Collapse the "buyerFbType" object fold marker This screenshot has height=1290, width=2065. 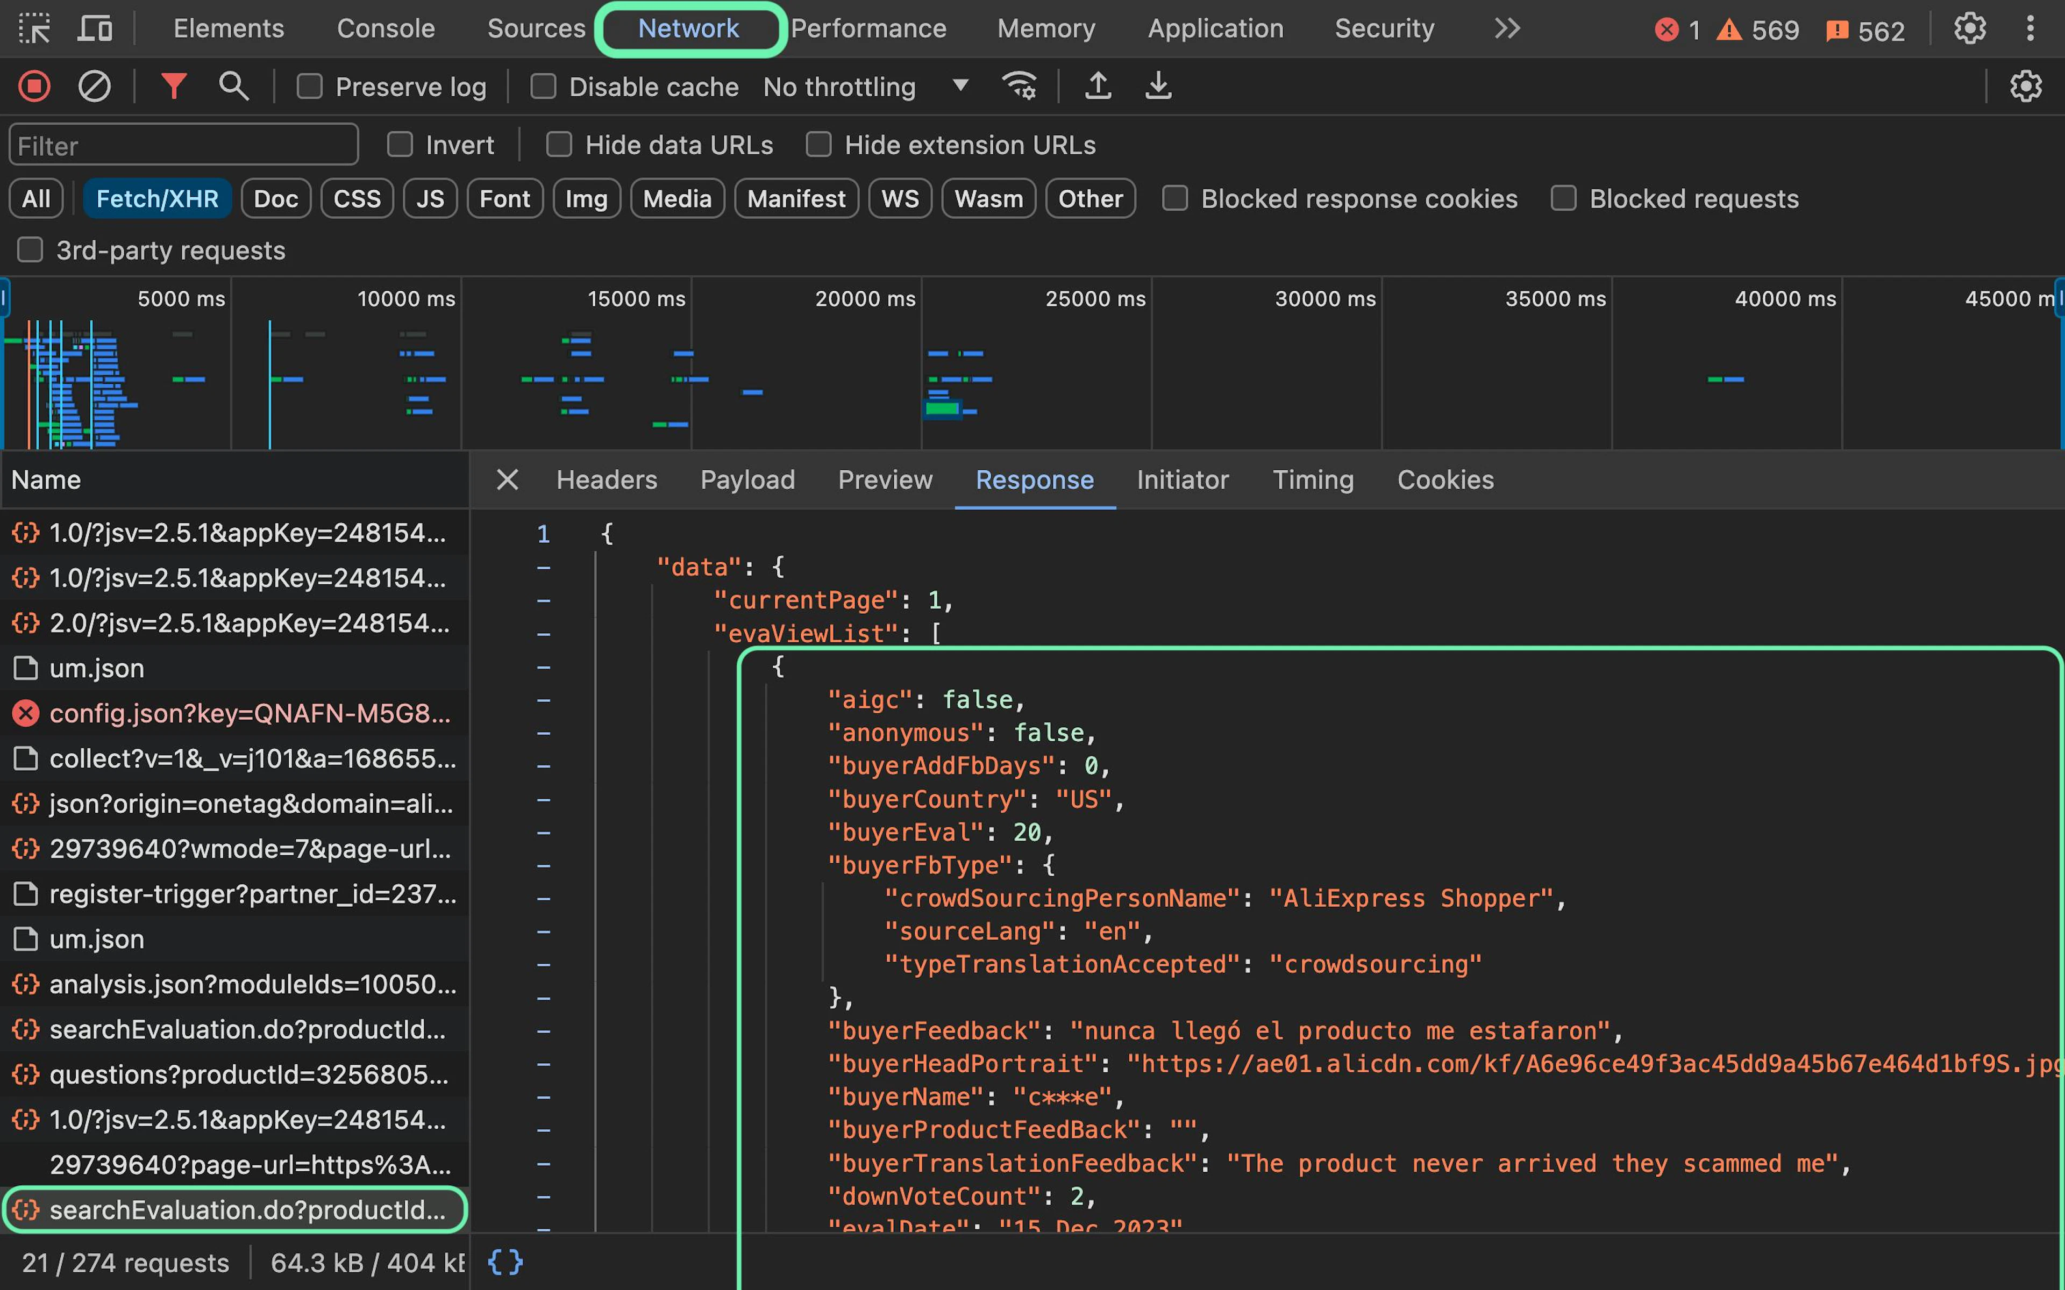point(544,865)
